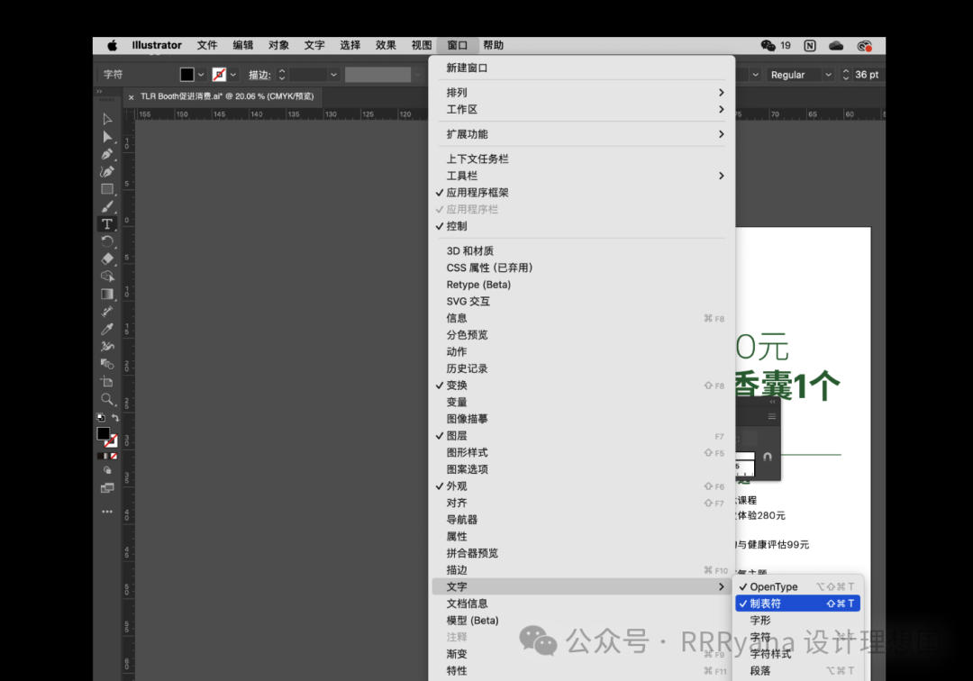Uncheck OpenType in the 文字 submenu
The width and height of the screenshot is (973, 681).
click(x=797, y=586)
